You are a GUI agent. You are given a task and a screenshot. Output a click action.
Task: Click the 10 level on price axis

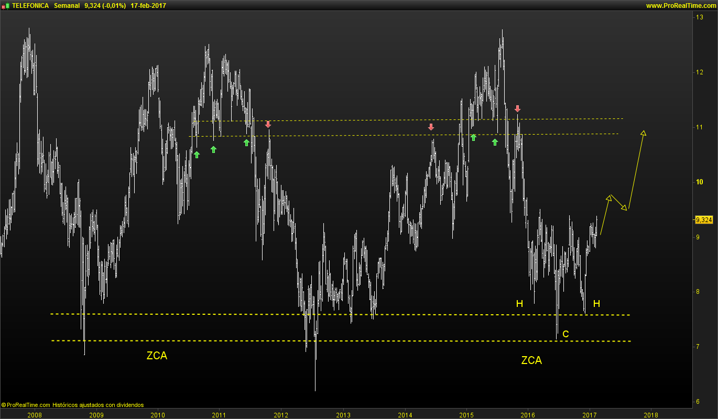(x=699, y=182)
